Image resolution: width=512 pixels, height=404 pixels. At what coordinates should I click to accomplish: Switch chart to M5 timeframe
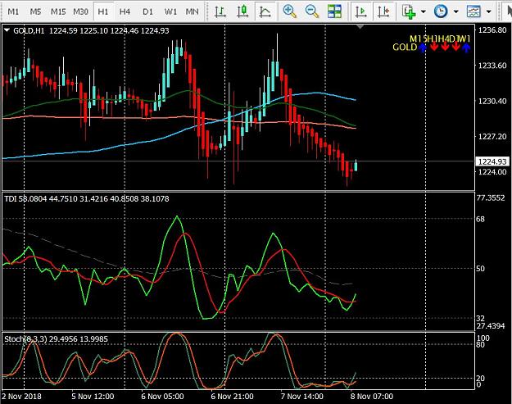coord(35,11)
